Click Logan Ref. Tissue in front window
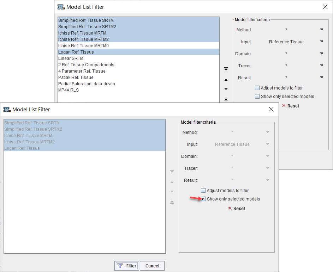This screenshot has width=333, height=272. click(x=84, y=148)
